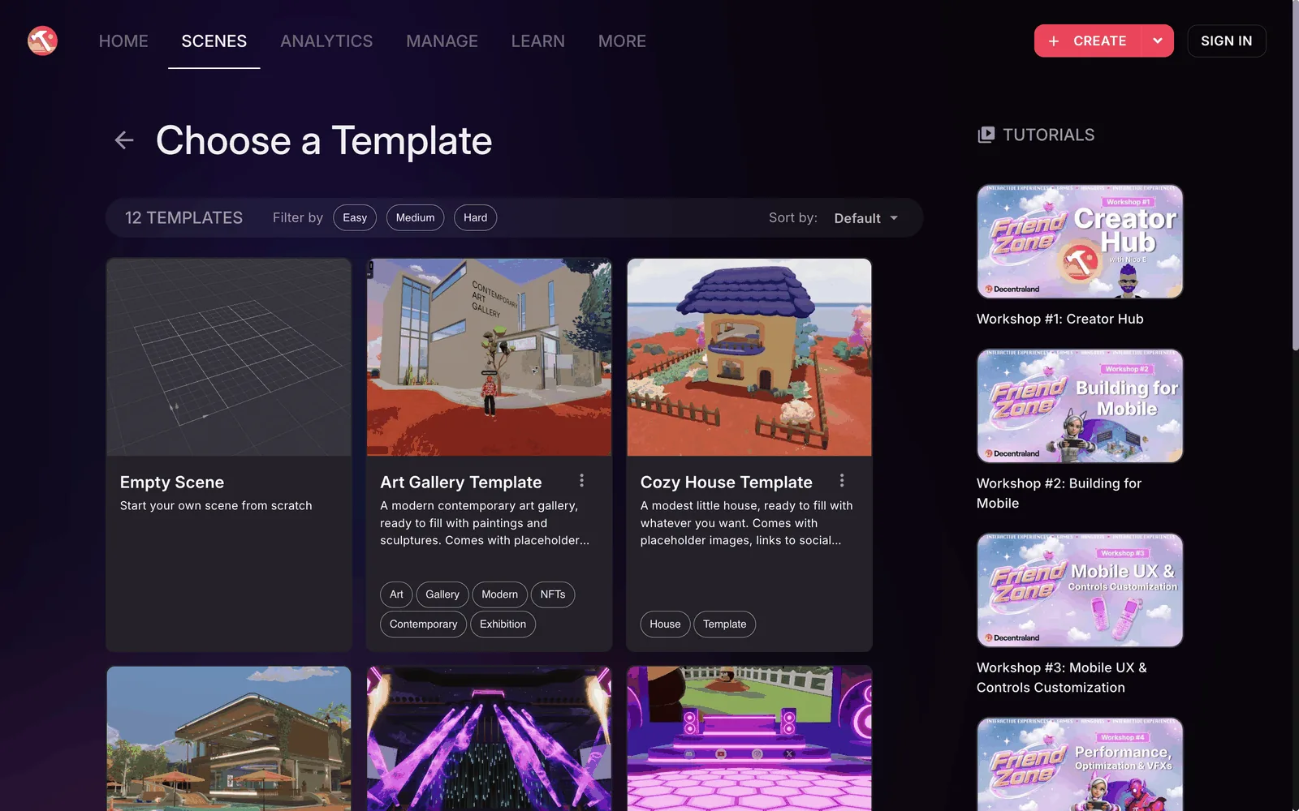Click the Decentraland Creator Hub logo
Viewport: 1299px width, 811px height.
[x=42, y=41]
